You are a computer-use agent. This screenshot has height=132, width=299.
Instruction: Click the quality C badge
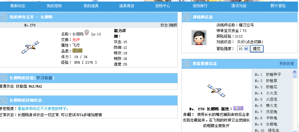(x=77, y=51)
